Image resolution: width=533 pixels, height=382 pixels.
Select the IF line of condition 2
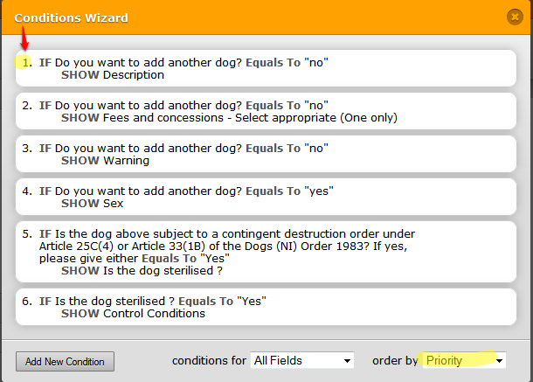183,105
